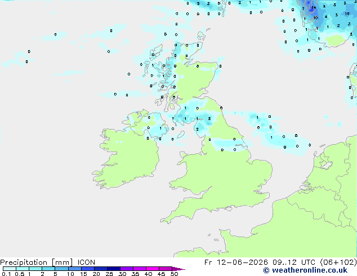Click the '40' legend scale label
Image resolution: width=357 pixels, height=276 pixels.
coord(148,274)
